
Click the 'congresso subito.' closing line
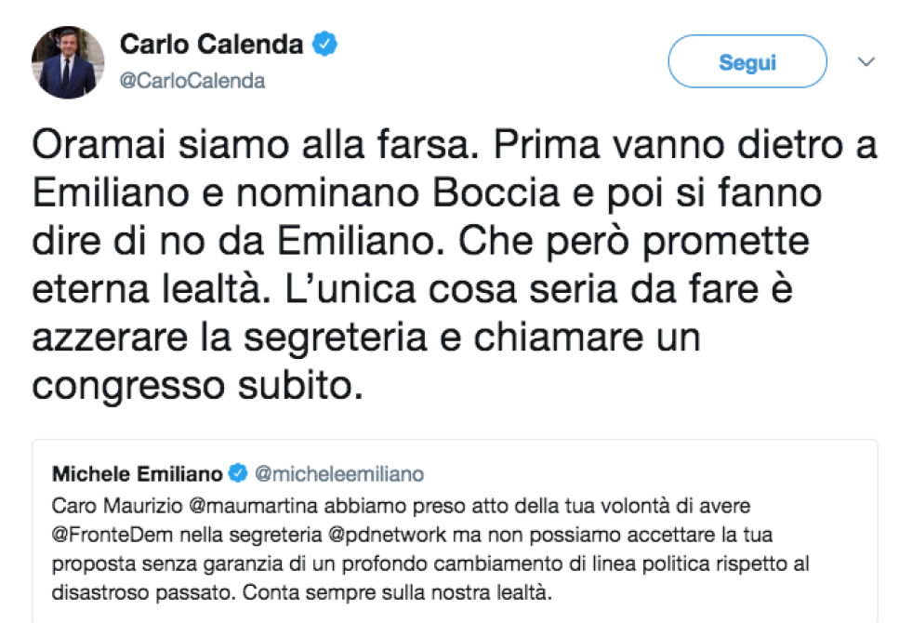tap(198, 385)
